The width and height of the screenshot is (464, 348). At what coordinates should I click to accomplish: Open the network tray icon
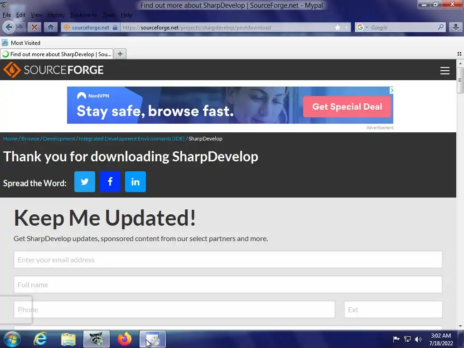pos(407,339)
